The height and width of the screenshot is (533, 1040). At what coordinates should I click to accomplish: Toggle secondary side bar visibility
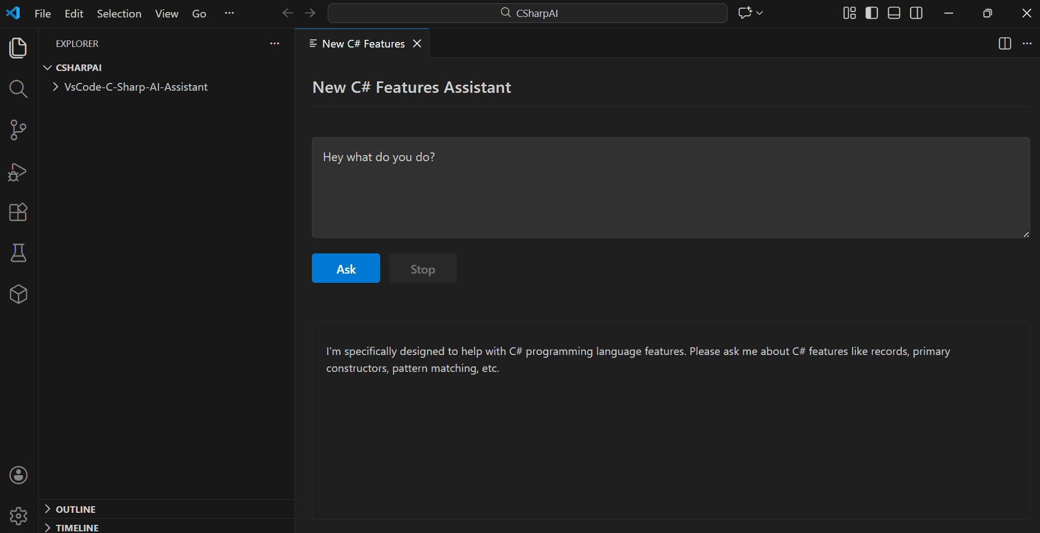coord(917,13)
